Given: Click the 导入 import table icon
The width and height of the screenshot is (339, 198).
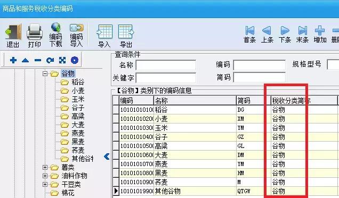Looking at the screenshot, I should coord(104,32).
